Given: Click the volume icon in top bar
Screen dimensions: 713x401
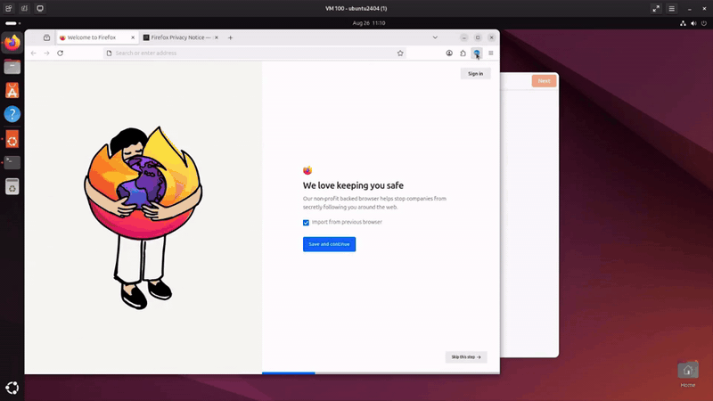Looking at the screenshot, I should tap(693, 23).
